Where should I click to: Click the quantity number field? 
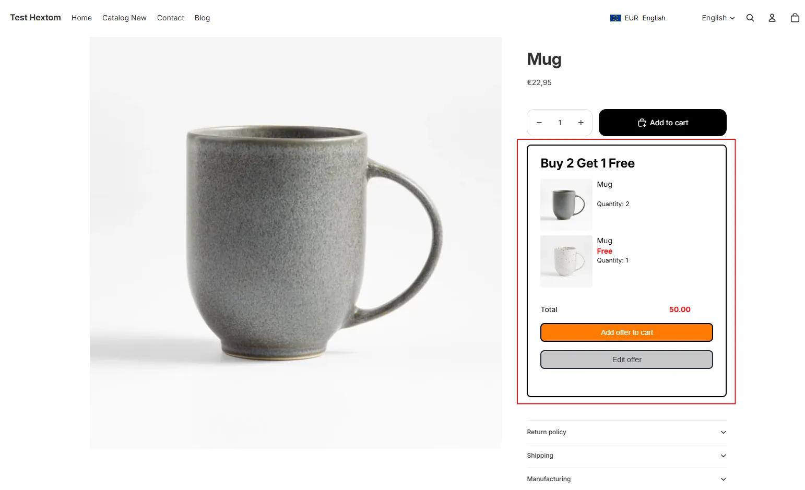(560, 123)
